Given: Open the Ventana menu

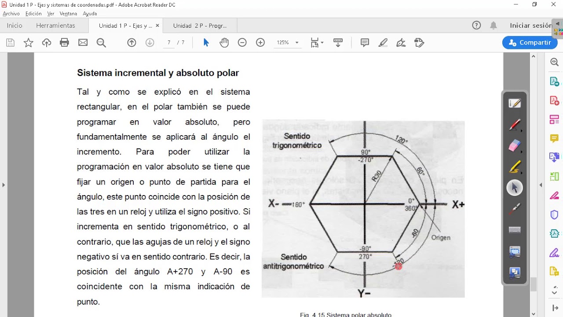Looking at the screenshot, I should click(68, 14).
